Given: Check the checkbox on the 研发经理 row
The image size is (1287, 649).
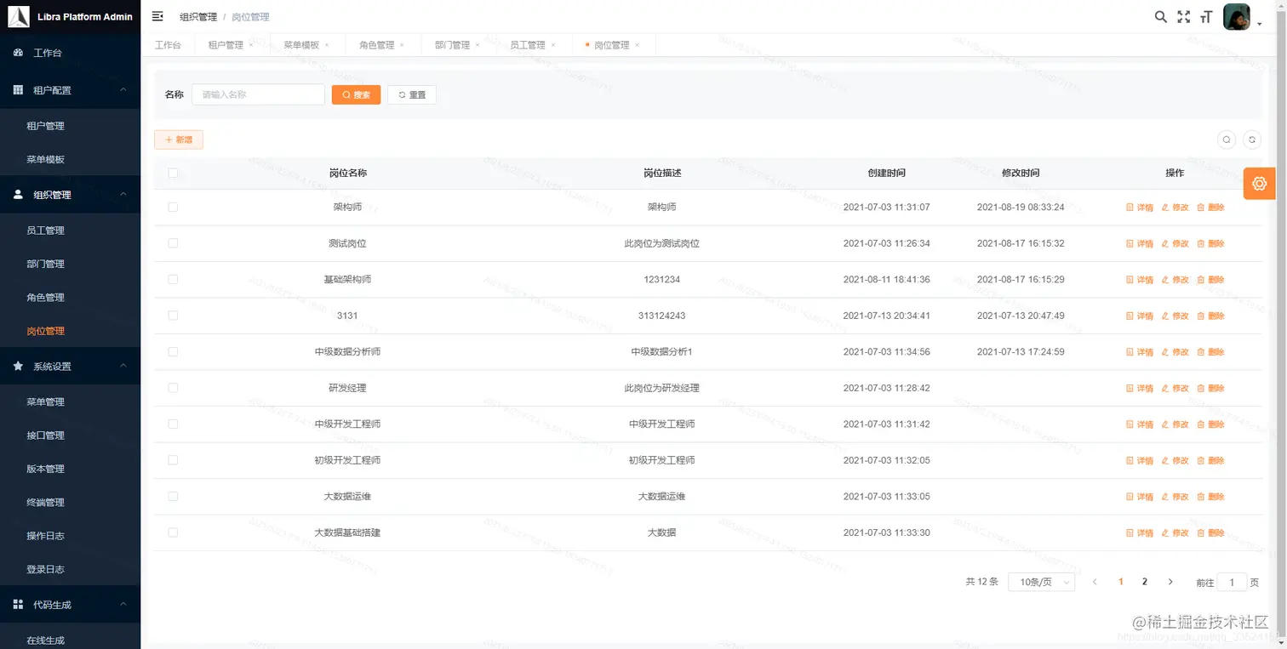Looking at the screenshot, I should 173,388.
